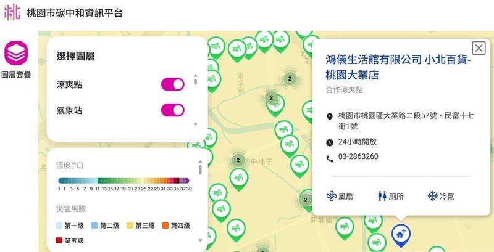This screenshot has height=252, width=494.
Task: Click down arrow in legend panel scrollbar
Action: coord(200,240)
